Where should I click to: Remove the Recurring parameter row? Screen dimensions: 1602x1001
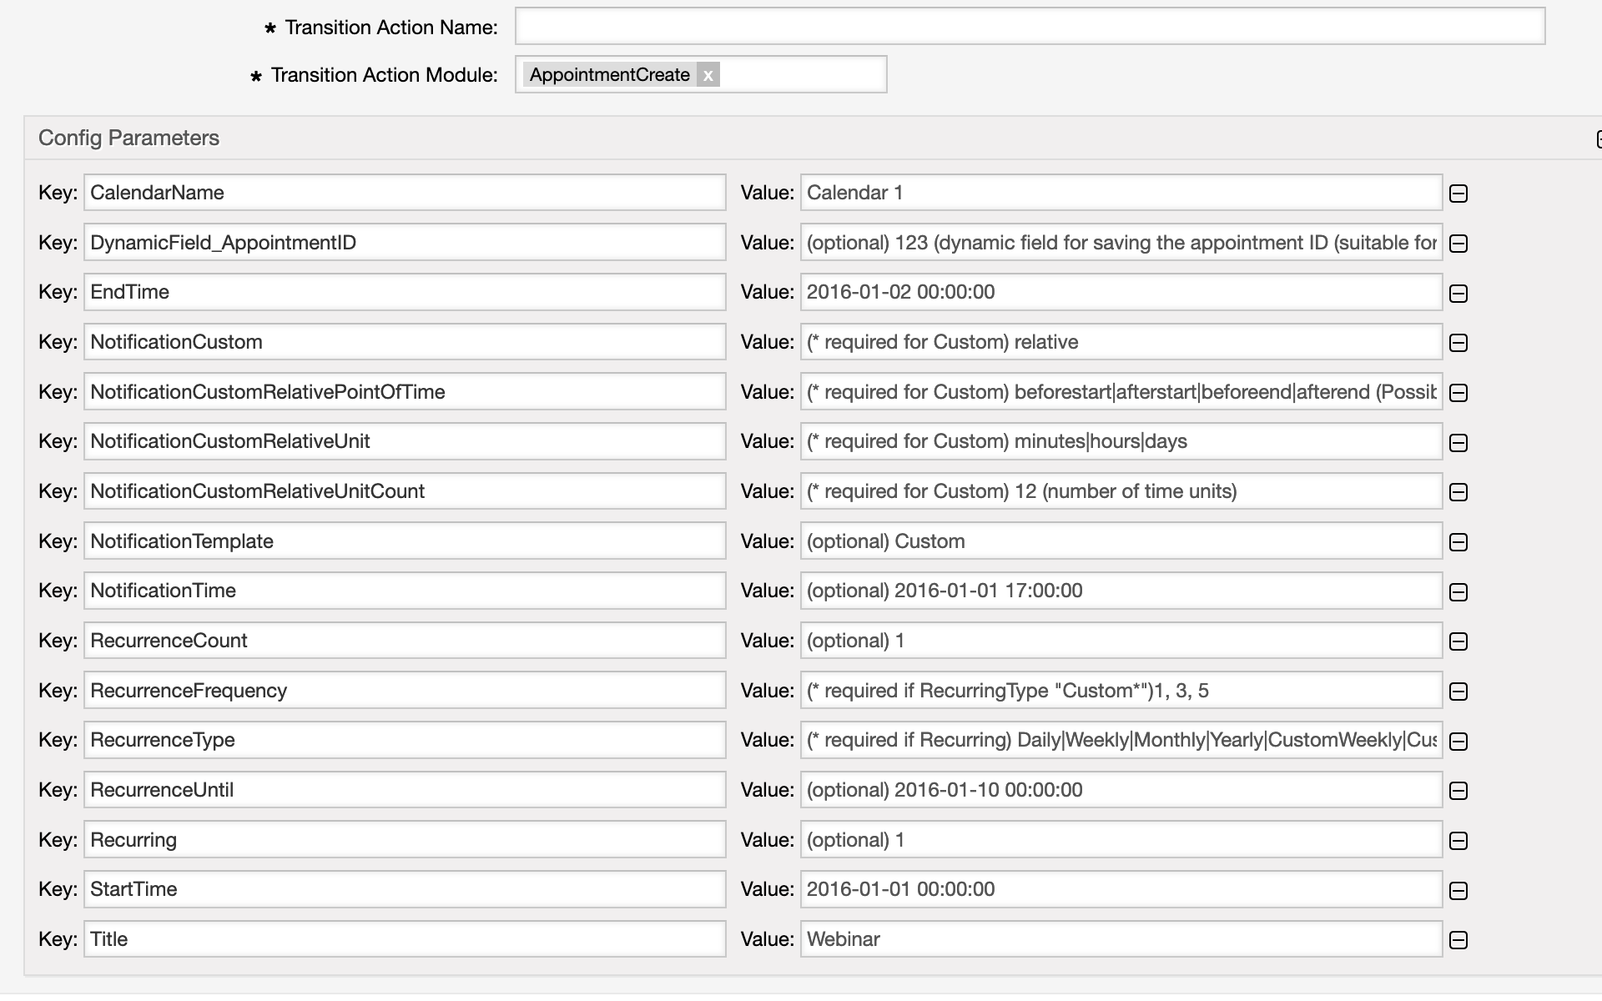point(1458,841)
